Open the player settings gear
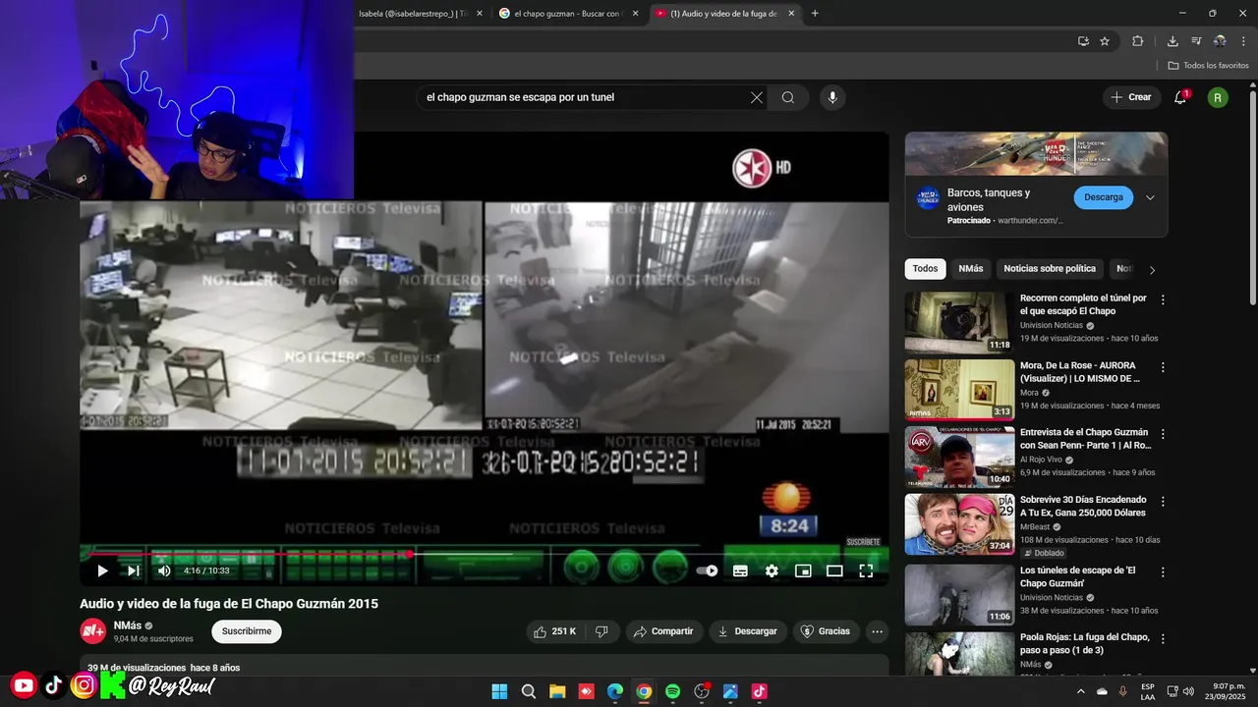Image resolution: width=1258 pixels, height=707 pixels. (x=772, y=571)
